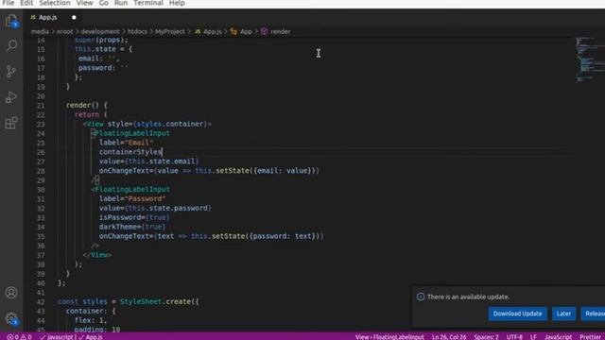Click 'render' breadcrumb segment

(281, 31)
